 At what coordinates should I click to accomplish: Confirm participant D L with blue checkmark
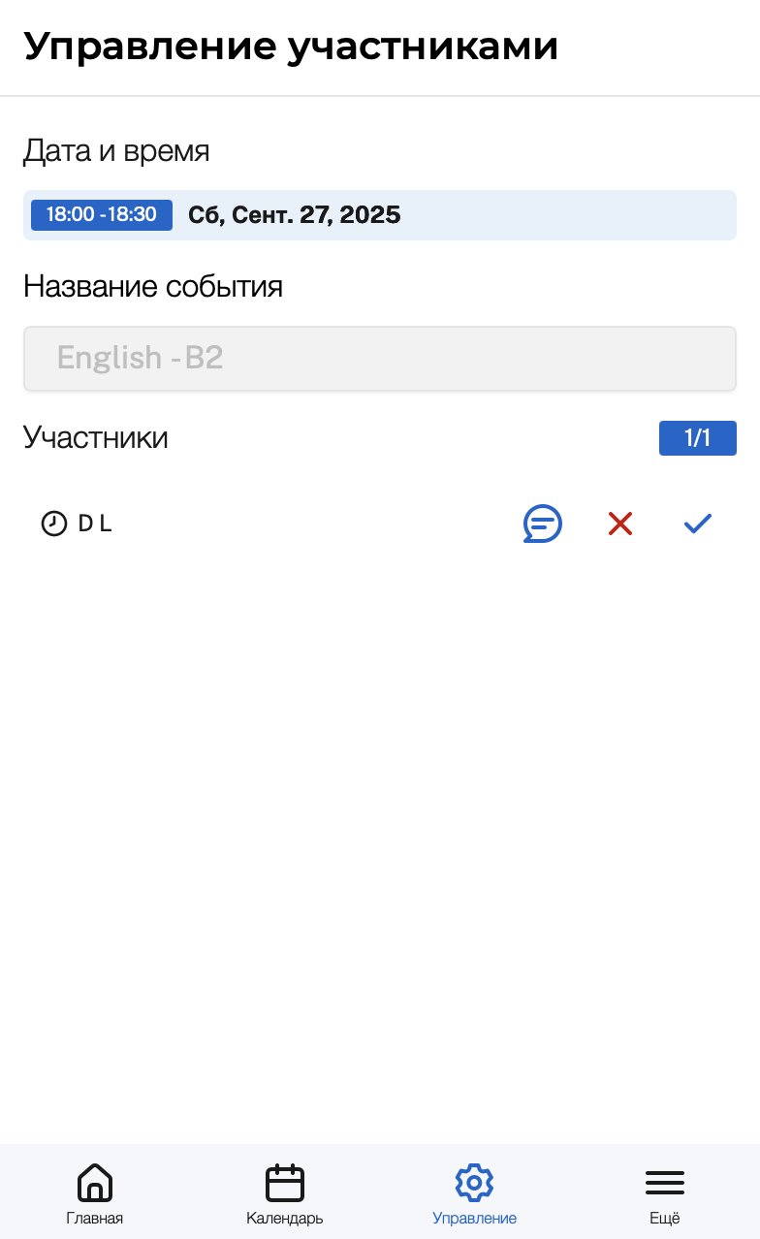click(698, 524)
